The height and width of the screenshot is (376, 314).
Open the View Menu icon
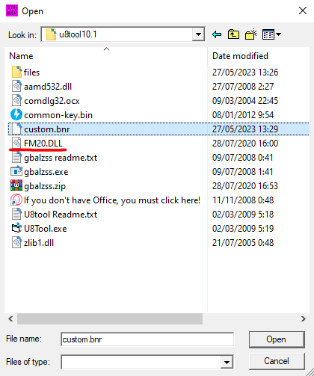point(268,34)
